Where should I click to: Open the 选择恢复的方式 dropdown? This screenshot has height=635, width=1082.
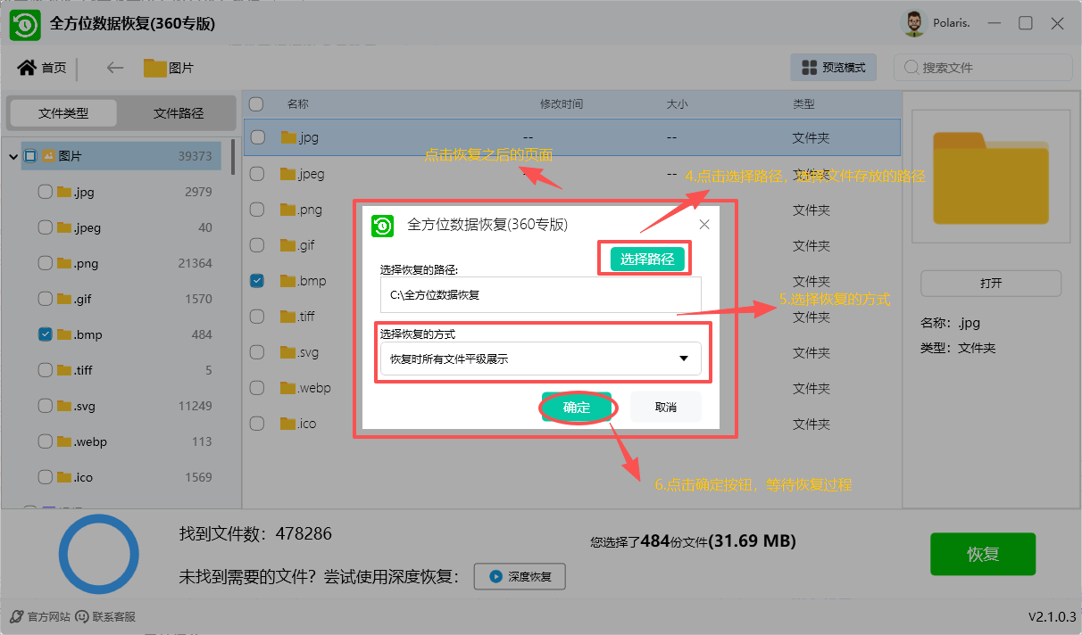point(684,358)
